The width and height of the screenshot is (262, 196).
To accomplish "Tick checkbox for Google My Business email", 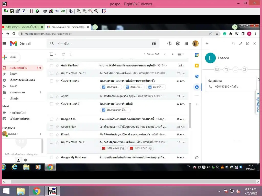I will (x=52, y=157).
